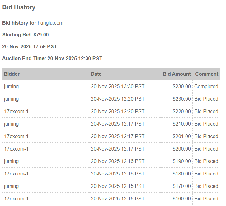Click the Completed comment cell

pos(206,86)
